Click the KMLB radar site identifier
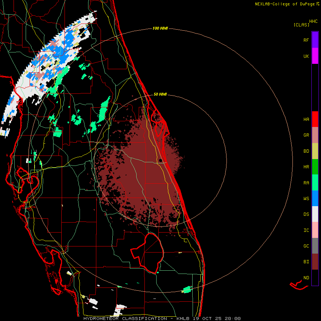The height and width of the screenshot is (321, 321). (183, 319)
